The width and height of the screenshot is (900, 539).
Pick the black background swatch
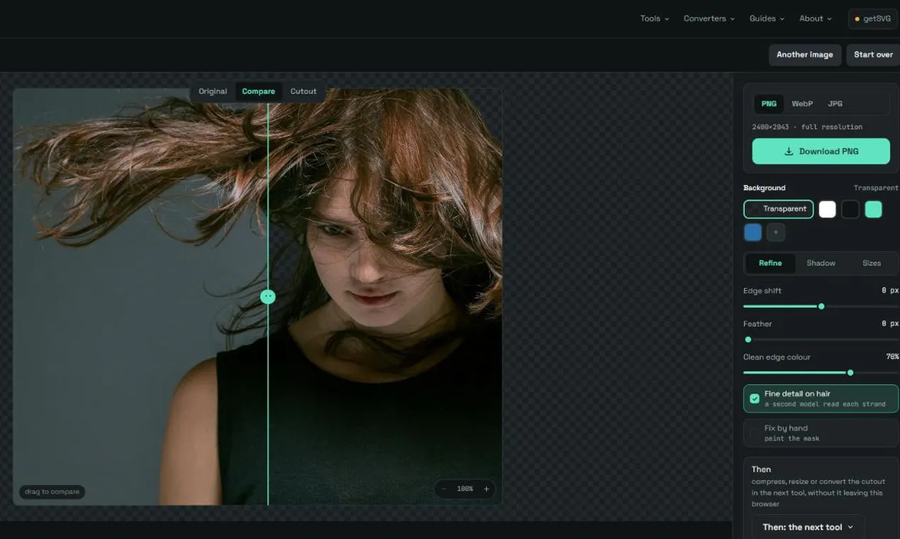850,209
